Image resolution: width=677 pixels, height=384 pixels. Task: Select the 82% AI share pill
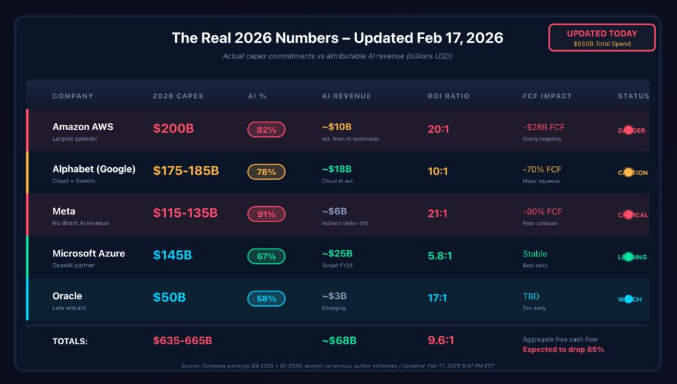point(266,130)
